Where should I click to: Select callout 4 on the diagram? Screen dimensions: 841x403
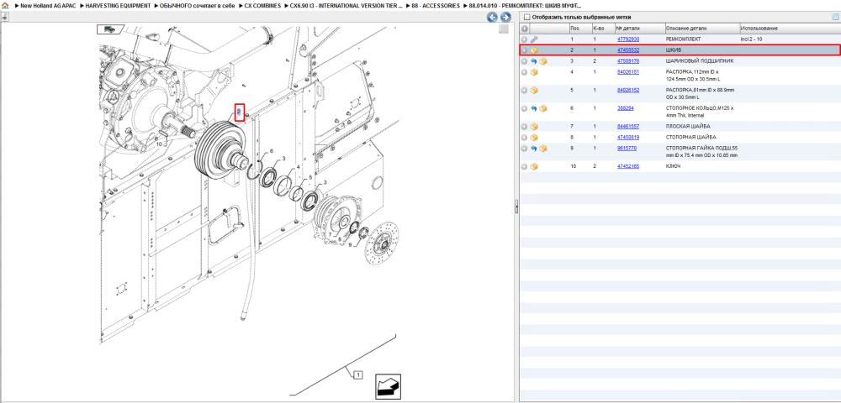pyautogui.click(x=299, y=167)
